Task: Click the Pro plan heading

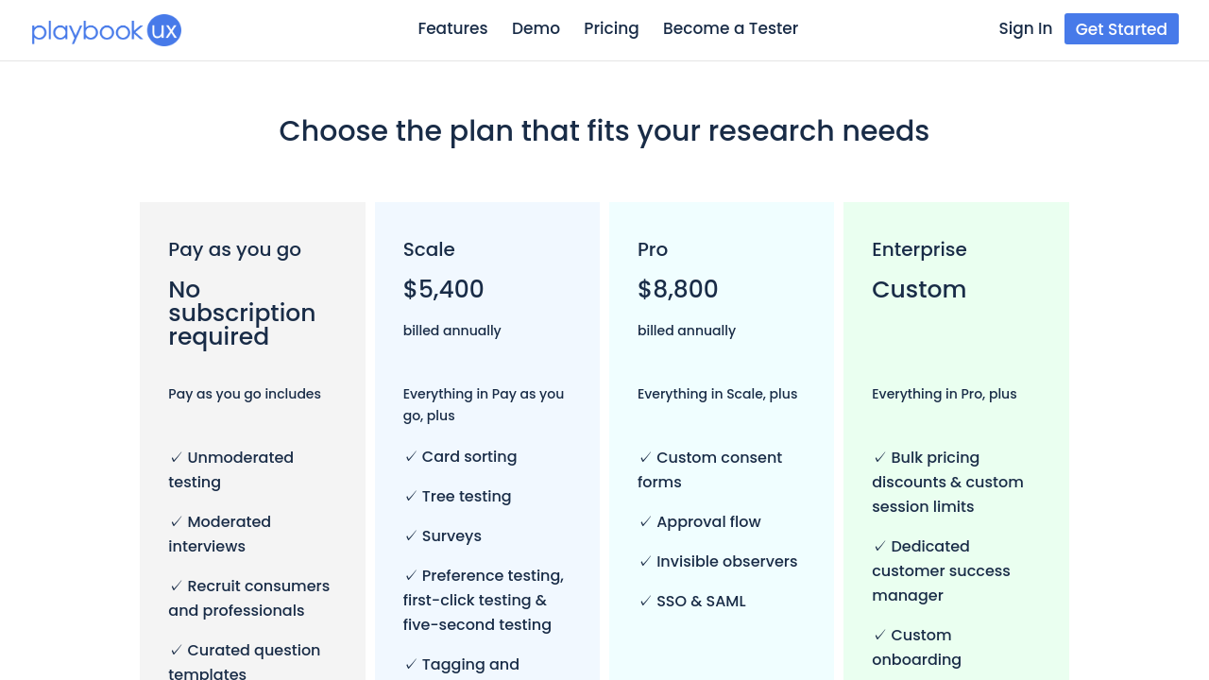Action: pos(653,249)
